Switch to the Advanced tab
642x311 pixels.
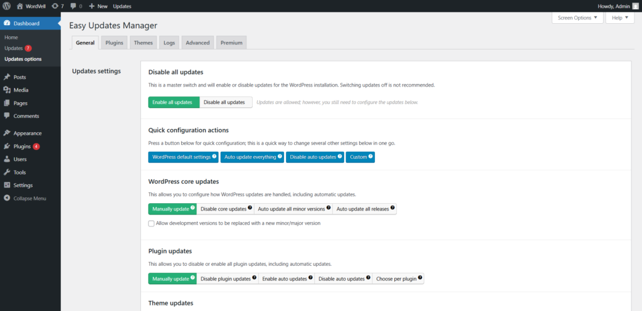(x=197, y=43)
